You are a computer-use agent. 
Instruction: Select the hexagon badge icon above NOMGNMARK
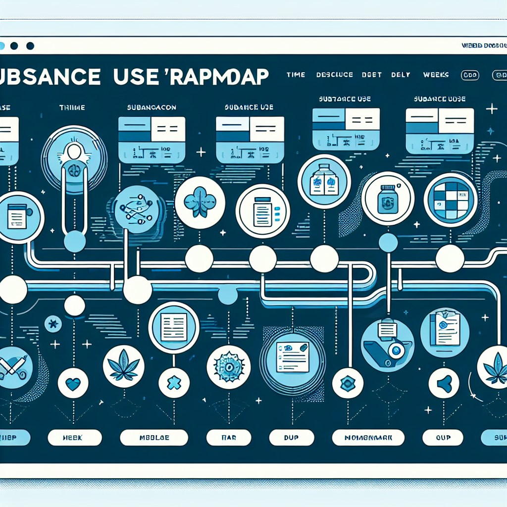tap(348, 383)
